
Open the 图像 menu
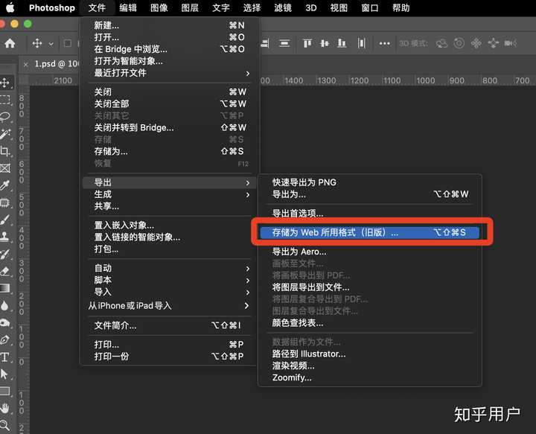pos(159,7)
